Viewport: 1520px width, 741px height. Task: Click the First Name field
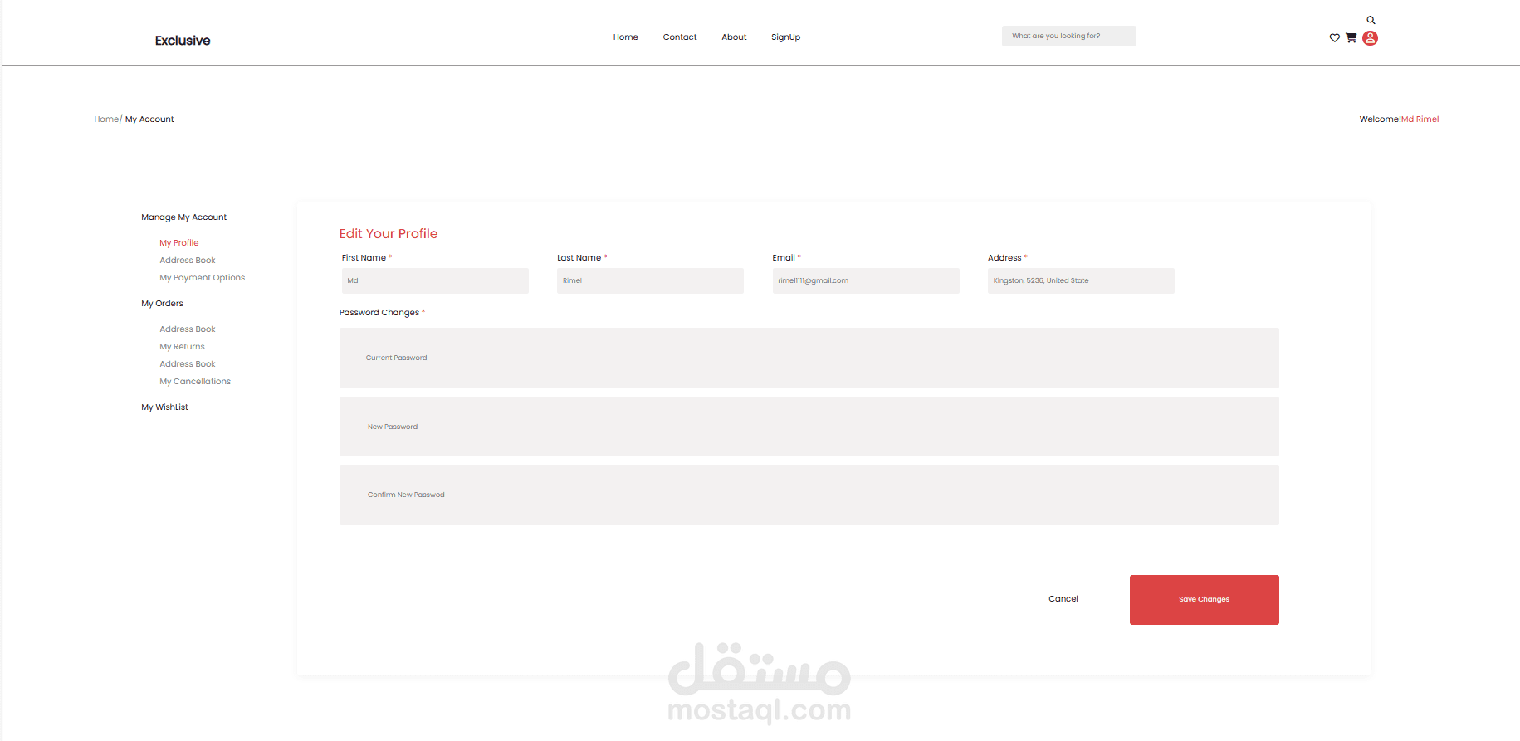[435, 280]
